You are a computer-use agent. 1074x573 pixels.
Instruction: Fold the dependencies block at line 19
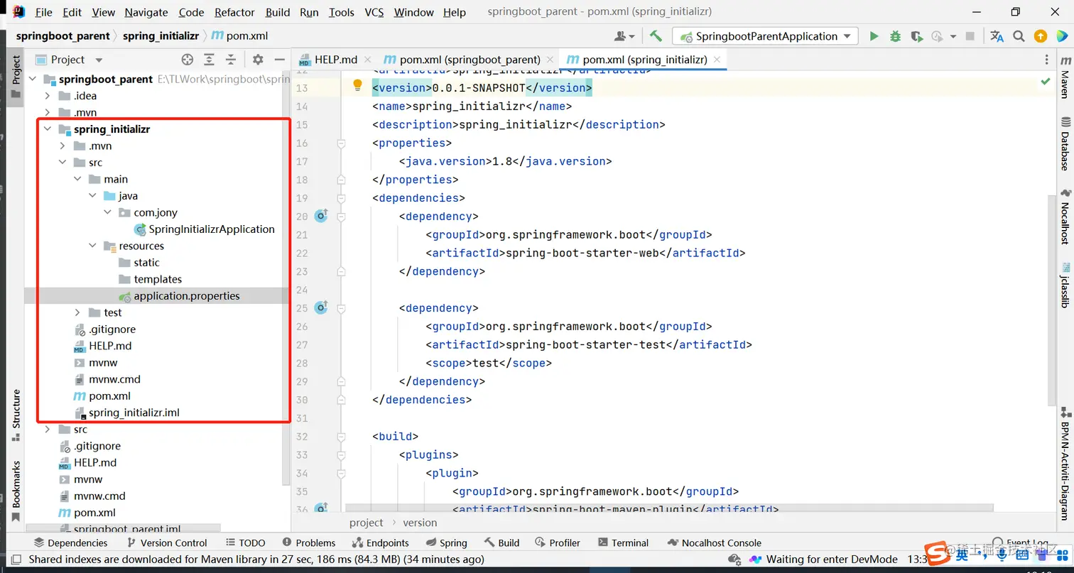(x=341, y=198)
